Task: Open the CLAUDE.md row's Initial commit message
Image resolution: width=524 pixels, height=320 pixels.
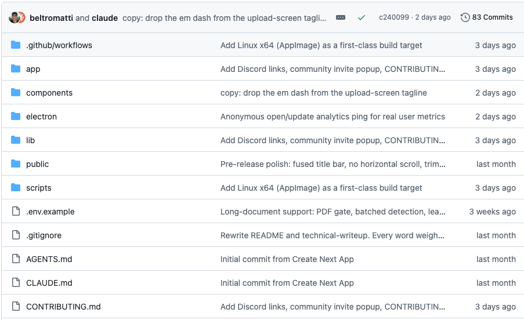Action: (x=287, y=283)
